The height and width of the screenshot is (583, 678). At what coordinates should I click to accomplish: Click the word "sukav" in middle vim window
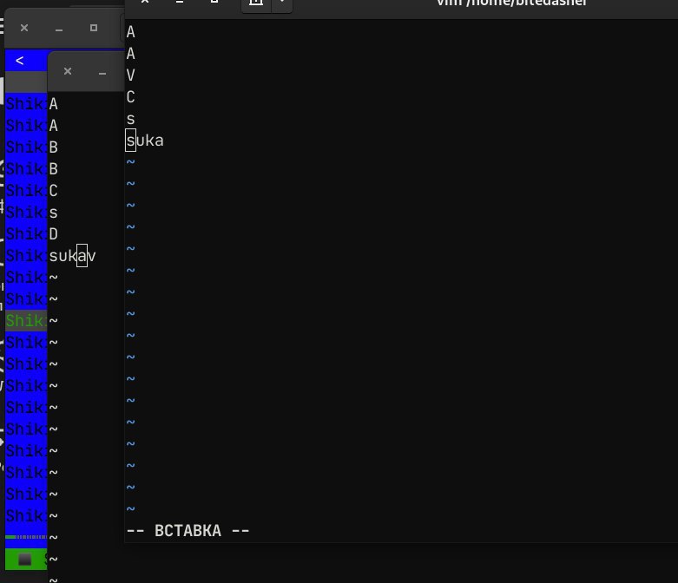pyautogui.click(x=72, y=256)
